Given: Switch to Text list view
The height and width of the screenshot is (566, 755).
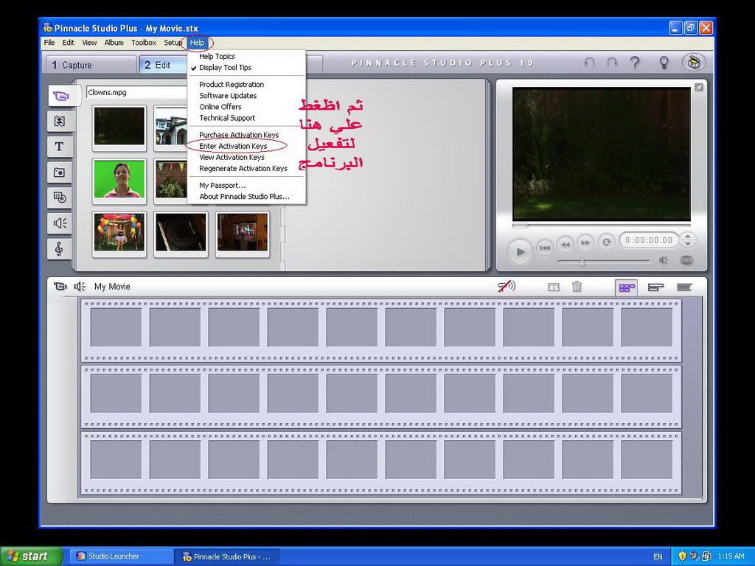Looking at the screenshot, I should 684,287.
